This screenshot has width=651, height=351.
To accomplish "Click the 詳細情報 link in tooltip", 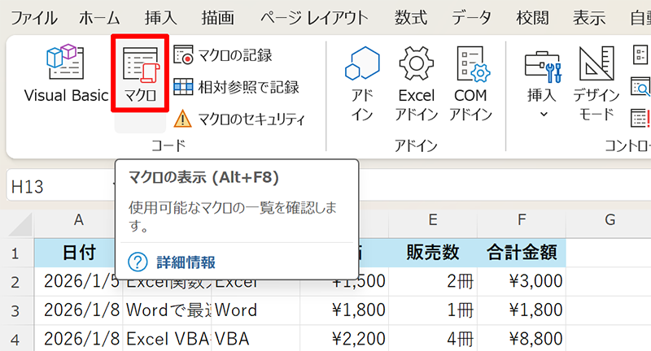I will point(186,262).
